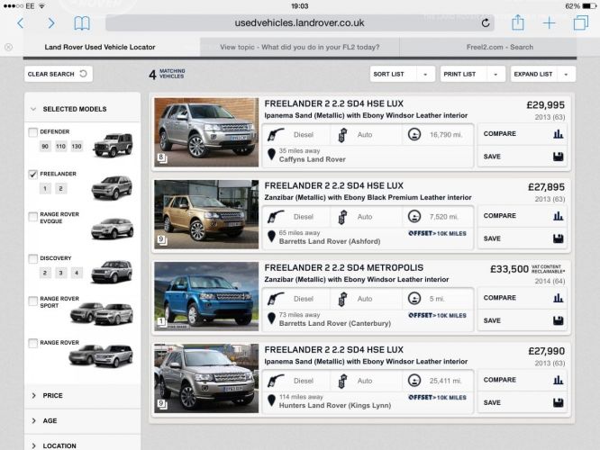Expand the Age filter section

click(x=82, y=420)
